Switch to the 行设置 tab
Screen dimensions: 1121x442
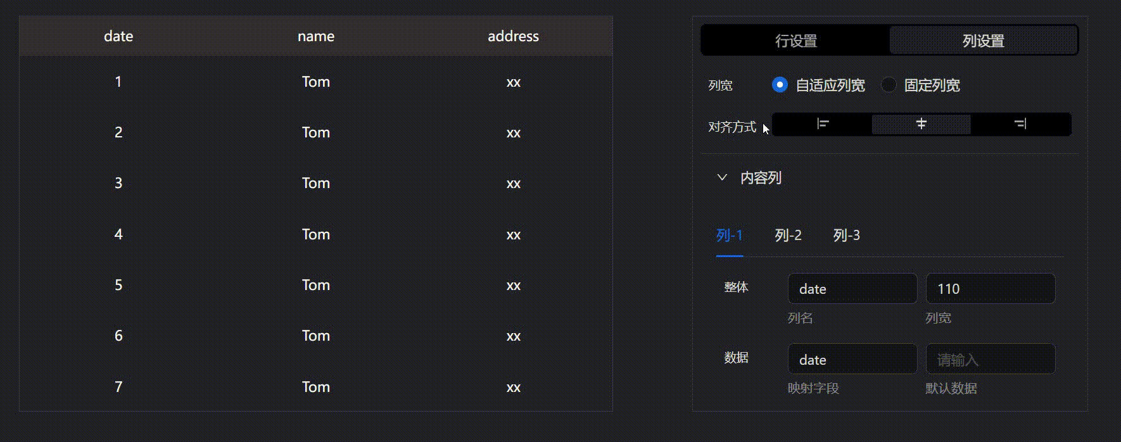point(795,40)
